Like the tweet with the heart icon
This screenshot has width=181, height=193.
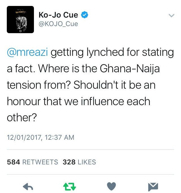pos(111,186)
